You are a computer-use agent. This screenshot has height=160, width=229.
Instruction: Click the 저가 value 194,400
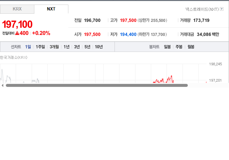[x=128, y=34]
